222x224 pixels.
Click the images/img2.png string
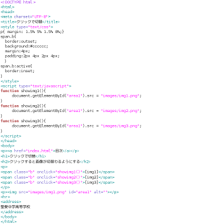[x=120, y=111]
